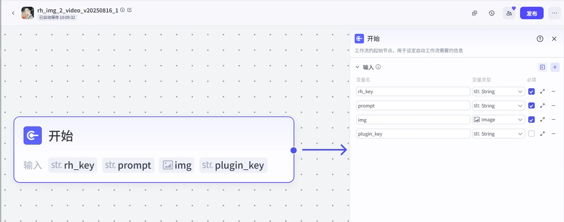The width and height of the screenshot is (564, 222).
Task: Remove the plugin_key variable row
Action: point(553,134)
